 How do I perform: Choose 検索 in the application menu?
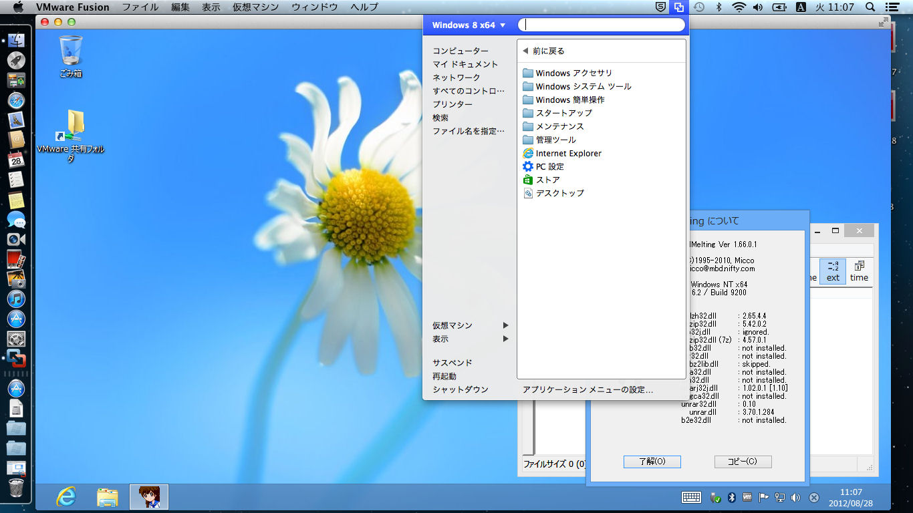tap(440, 118)
